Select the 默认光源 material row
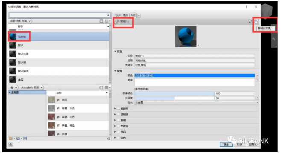 59,54
